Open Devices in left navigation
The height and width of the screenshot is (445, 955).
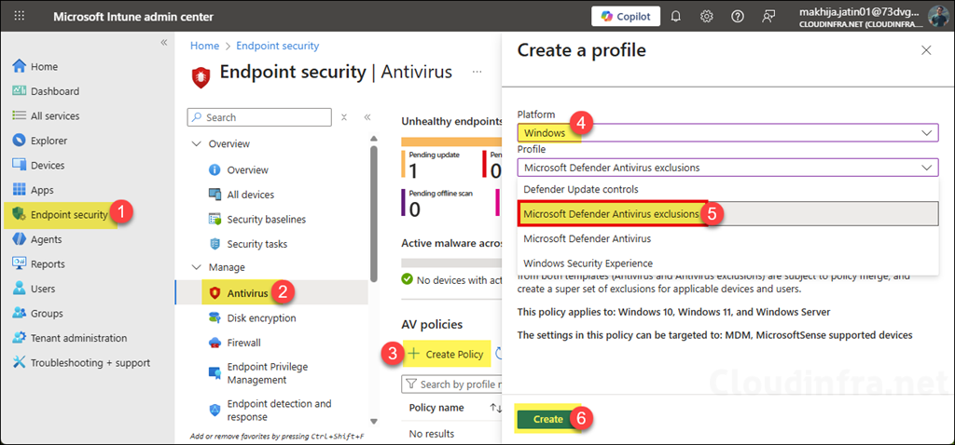pyautogui.click(x=48, y=166)
